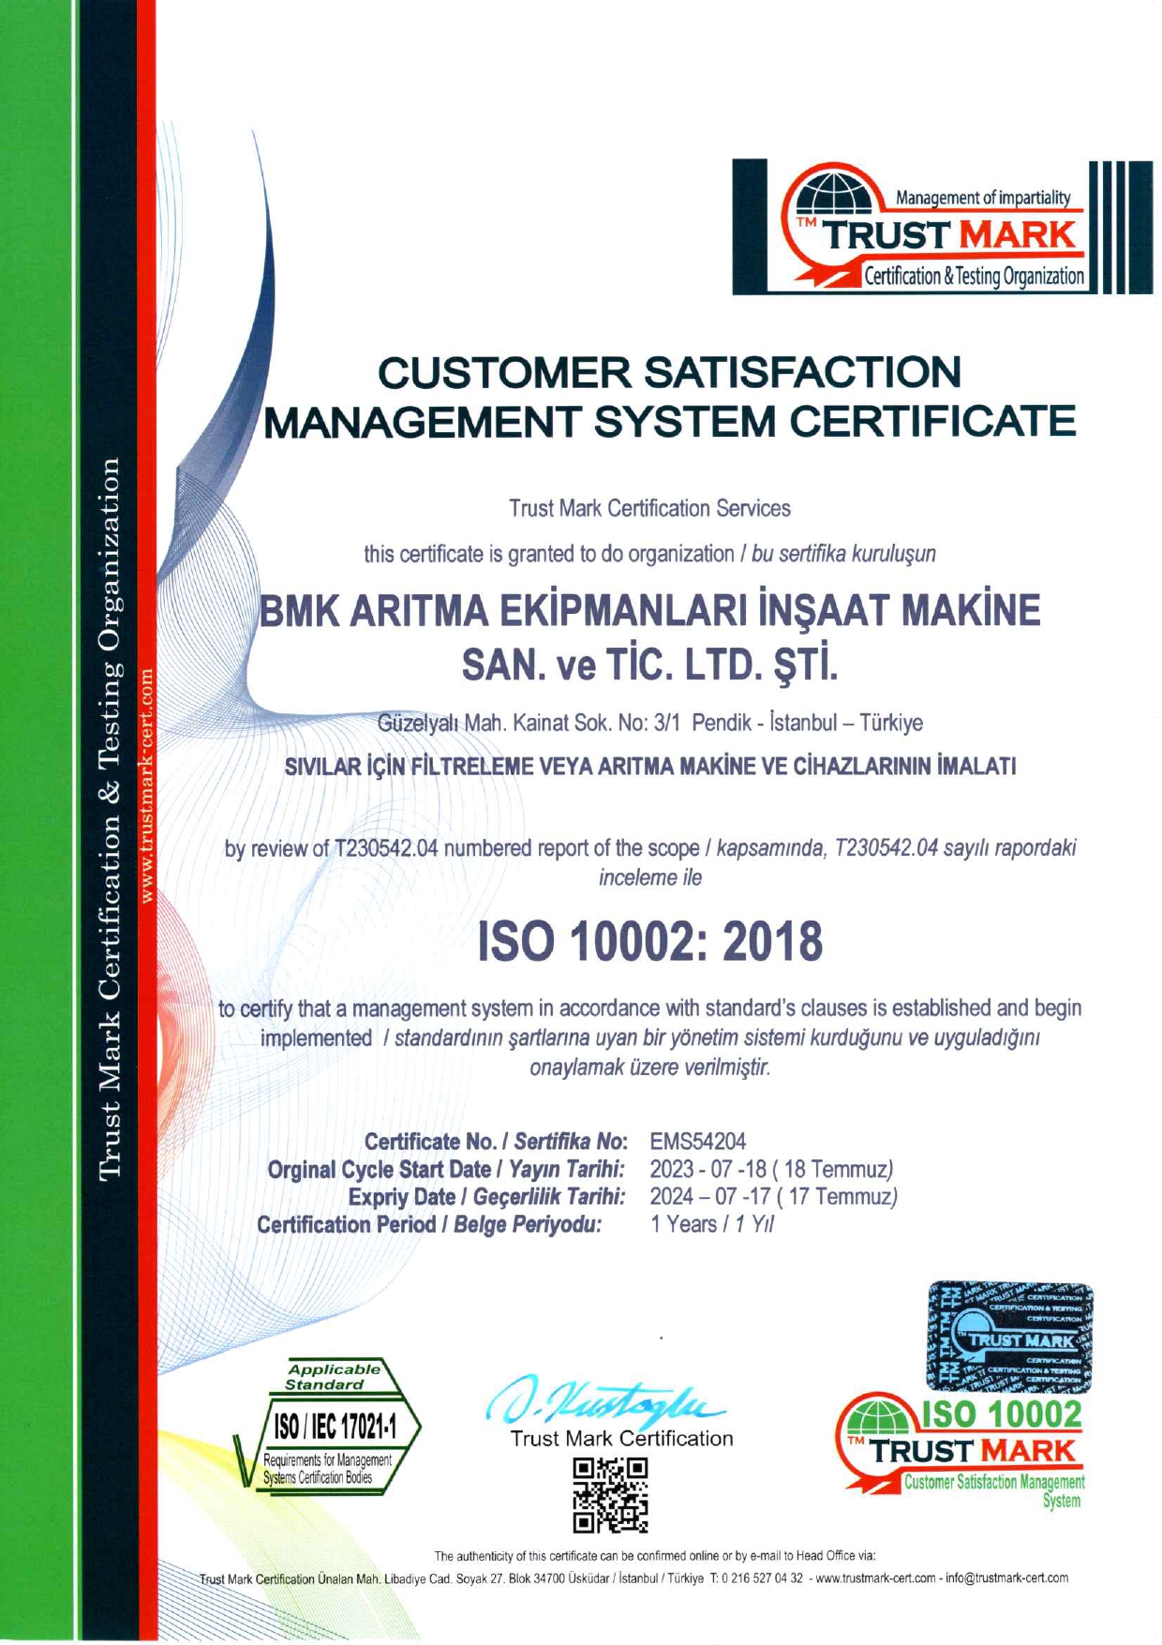Click the company name 'BMK ARITMA EKİPMANLARI İNŞAAT MAKİNE'

[x=649, y=611]
